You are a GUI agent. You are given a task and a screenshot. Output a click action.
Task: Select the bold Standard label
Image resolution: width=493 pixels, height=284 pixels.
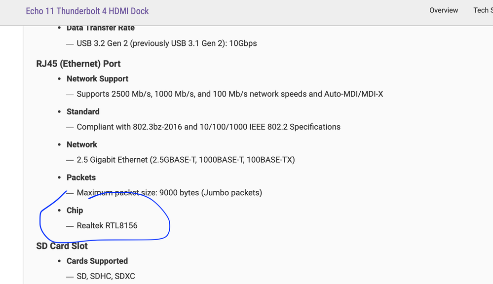[x=83, y=111]
